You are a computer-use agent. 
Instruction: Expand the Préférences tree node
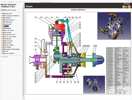(x=2, y=22)
